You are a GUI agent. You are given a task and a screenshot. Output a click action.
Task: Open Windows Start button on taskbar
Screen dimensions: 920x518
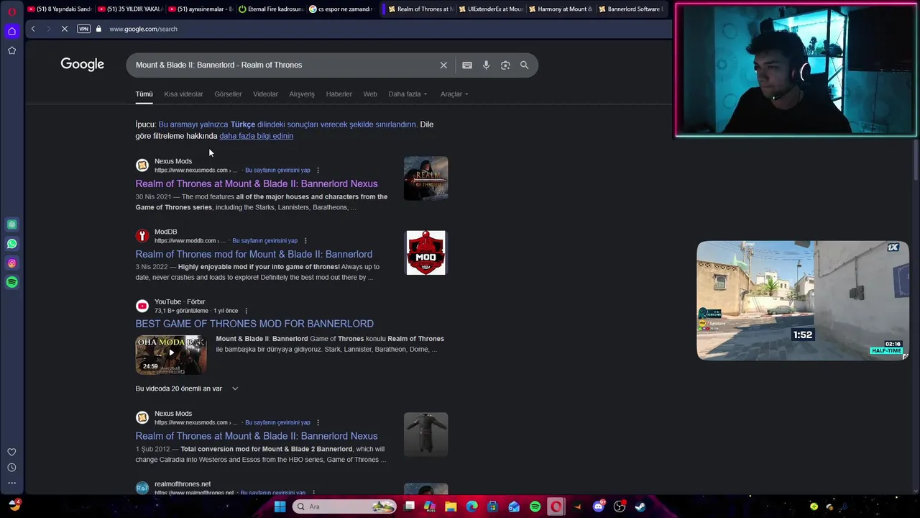[x=280, y=506]
